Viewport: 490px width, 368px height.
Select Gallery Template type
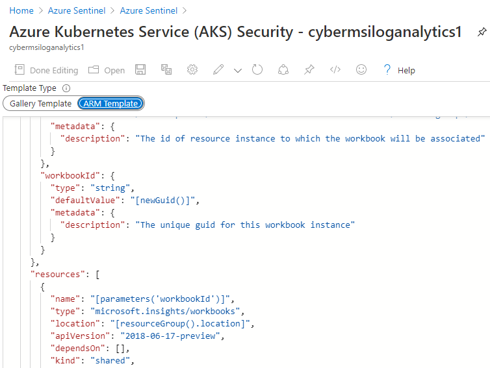click(41, 104)
